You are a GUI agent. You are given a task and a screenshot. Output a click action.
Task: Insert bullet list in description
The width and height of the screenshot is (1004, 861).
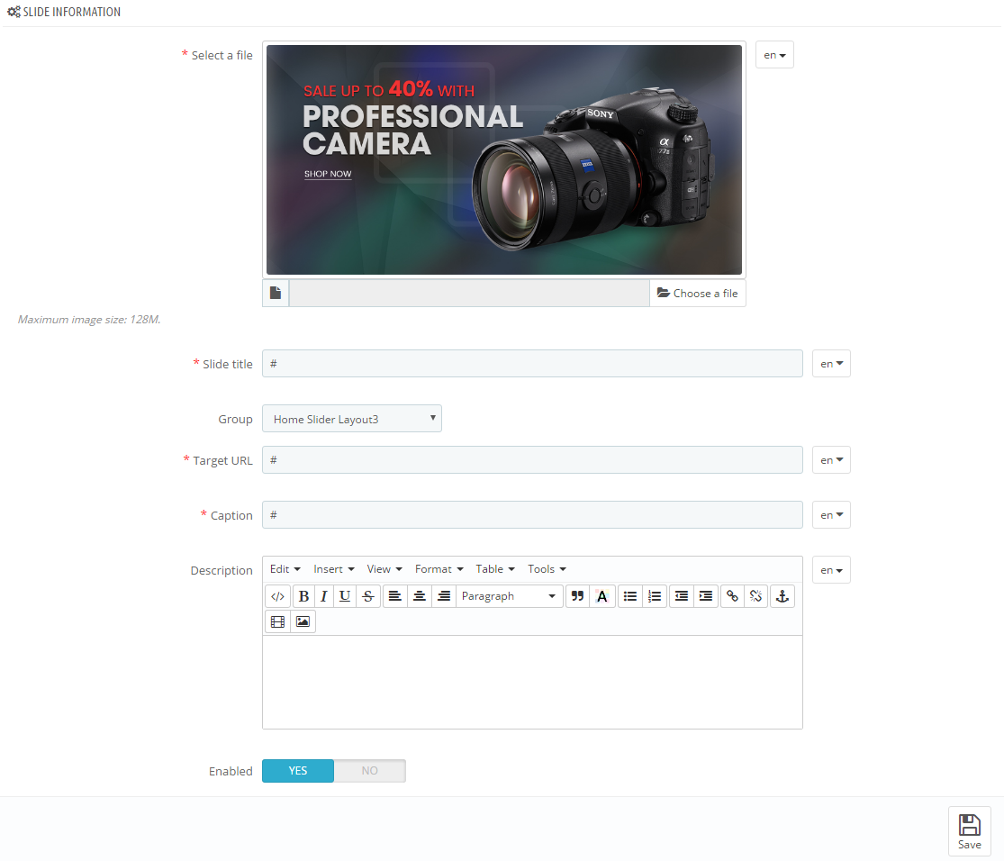[630, 596]
